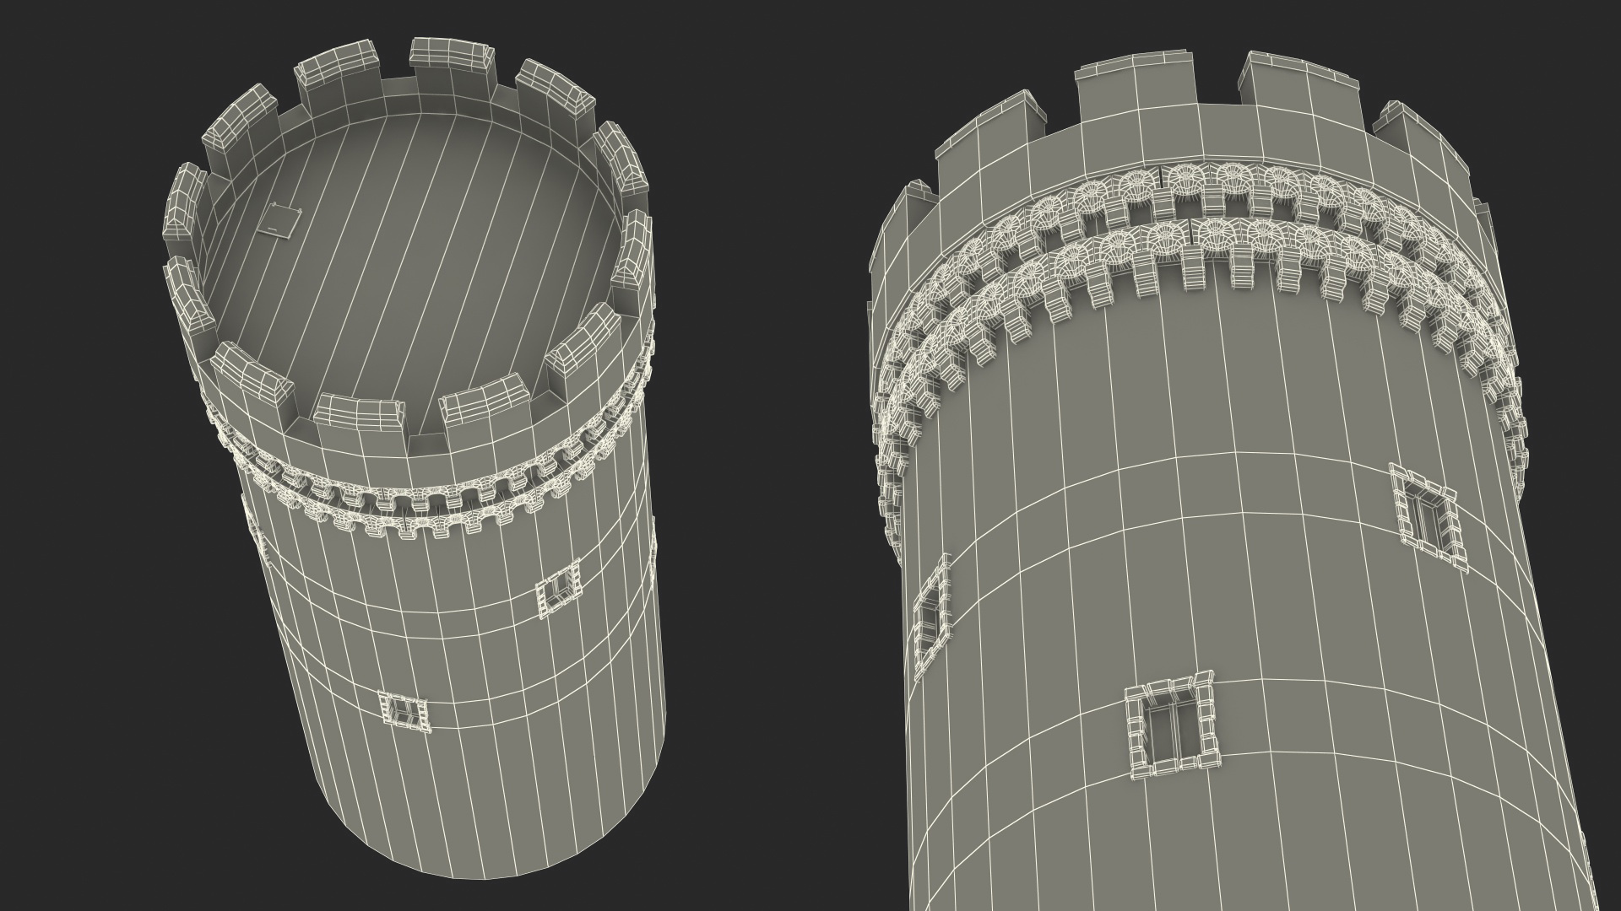The width and height of the screenshot is (1621, 911).
Task: Select the upper window on the left tower view
Action: pos(559,590)
